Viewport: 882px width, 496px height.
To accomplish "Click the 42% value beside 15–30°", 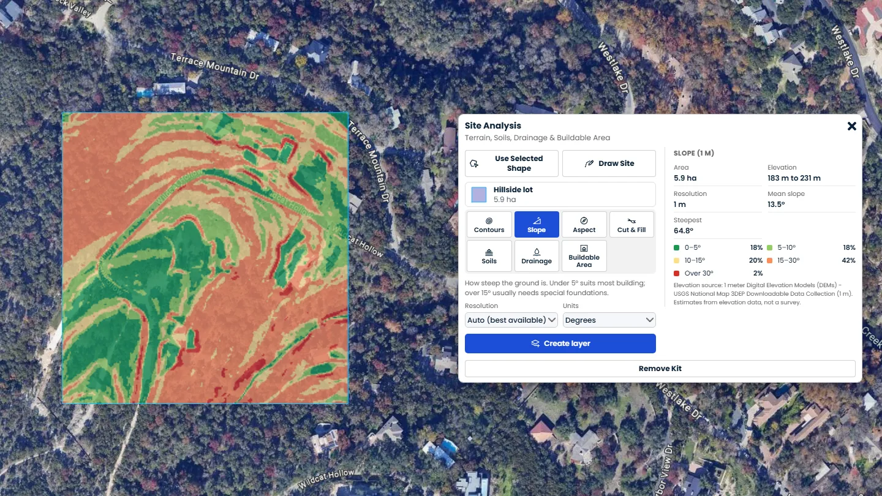I will (x=849, y=260).
